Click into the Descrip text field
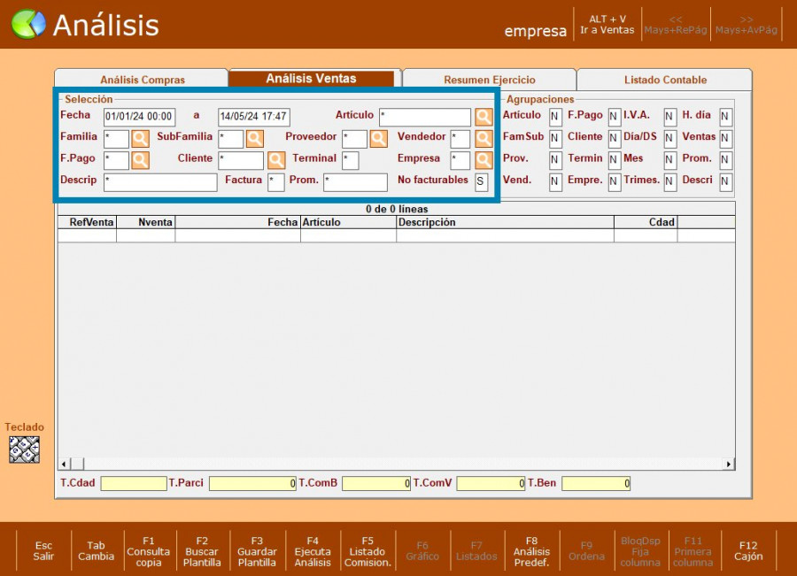The width and height of the screenshot is (797, 576). [x=160, y=182]
